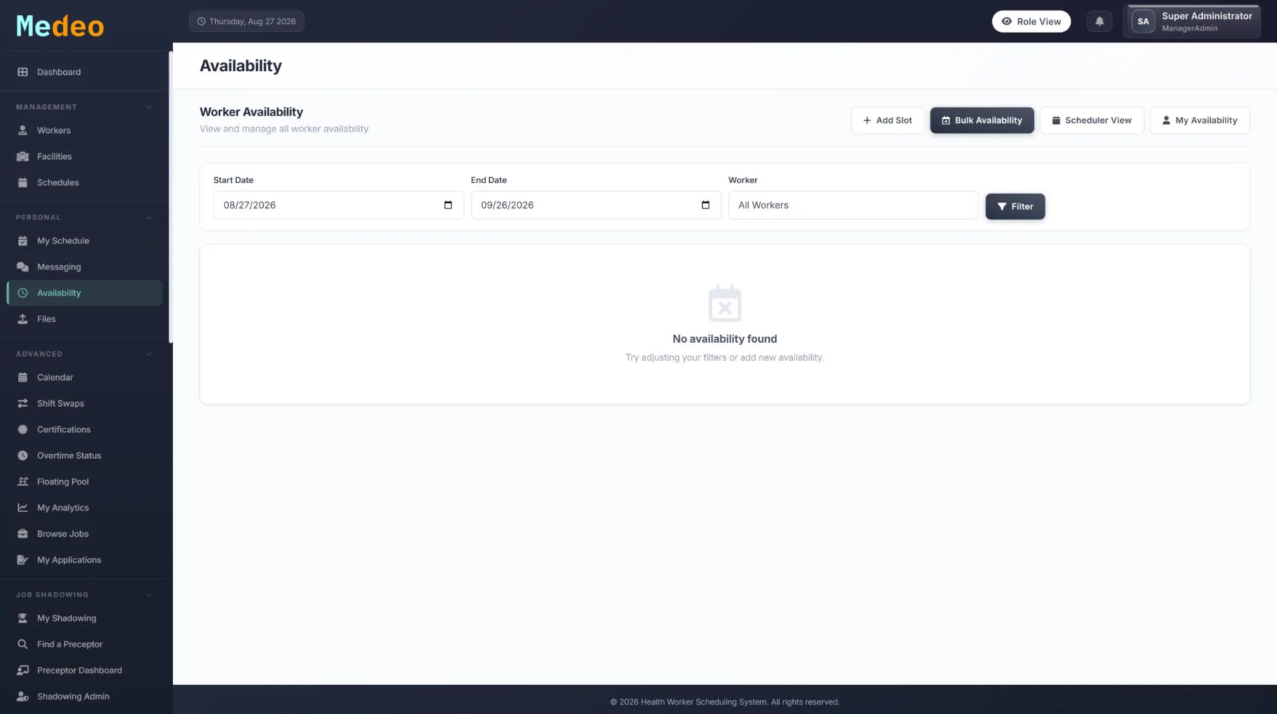Open the All Workers dropdown

pyautogui.click(x=853, y=205)
